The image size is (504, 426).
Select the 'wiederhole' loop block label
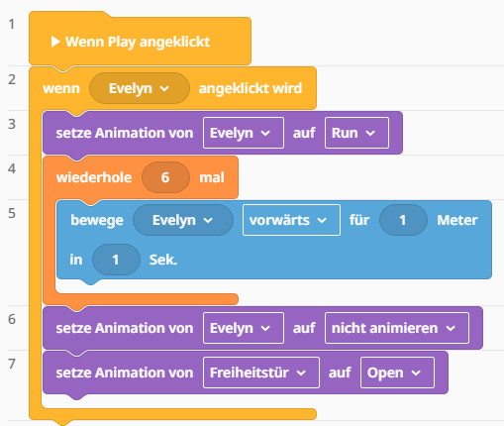pyautogui.click(x=94, y=177)
